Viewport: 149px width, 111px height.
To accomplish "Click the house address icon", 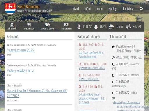I will point(113,47).
